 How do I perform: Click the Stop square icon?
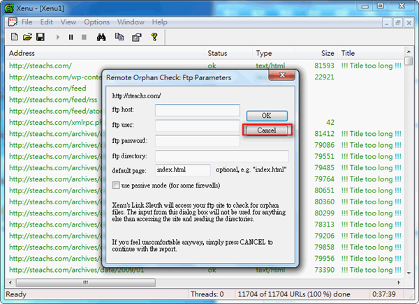pos(84,37)
